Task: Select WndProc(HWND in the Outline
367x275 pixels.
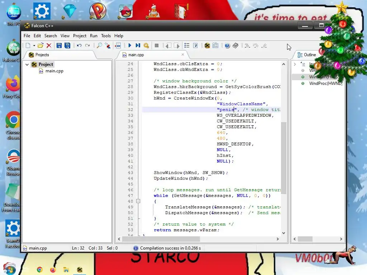Action: [x=325, y=83]
